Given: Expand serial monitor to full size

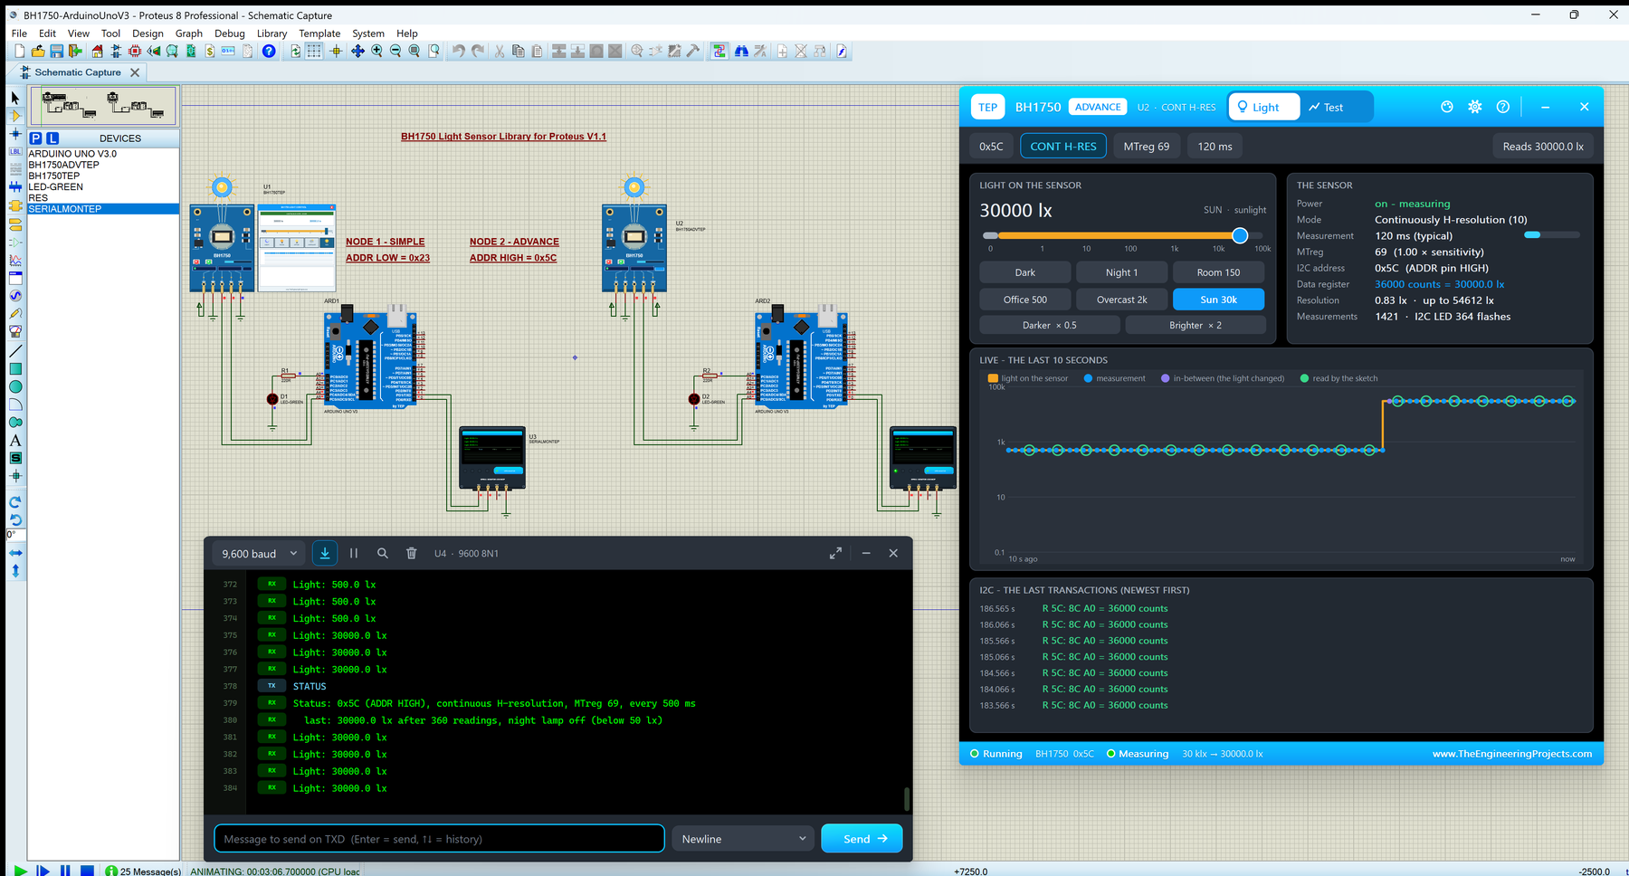Looking at the screenshot, I should coord(835,553).
